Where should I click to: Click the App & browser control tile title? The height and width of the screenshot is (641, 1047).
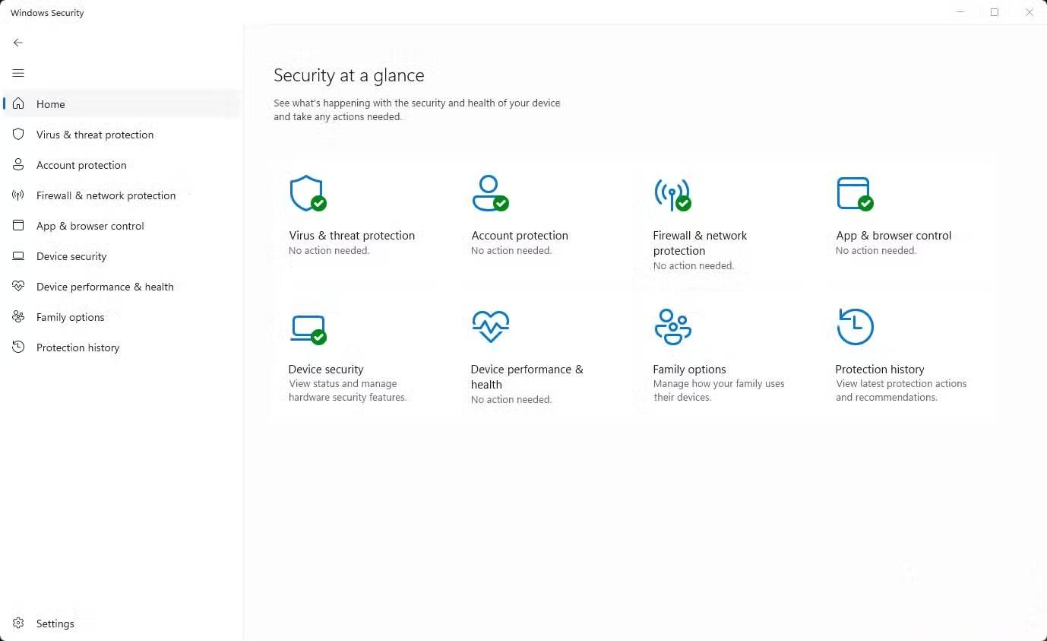(x=894, y=236)
